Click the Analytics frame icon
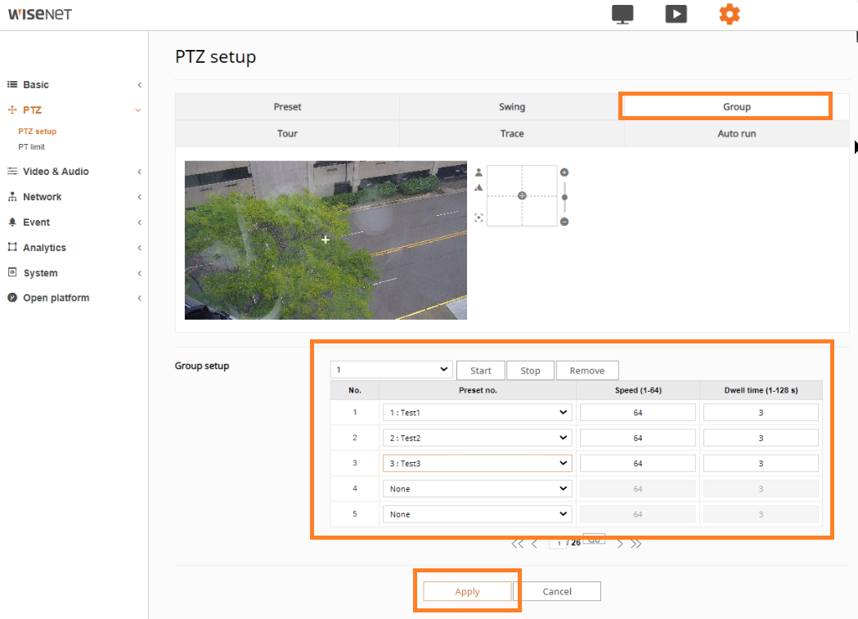The height and width of the screenshot is (619, 858). tap(12, 247)
